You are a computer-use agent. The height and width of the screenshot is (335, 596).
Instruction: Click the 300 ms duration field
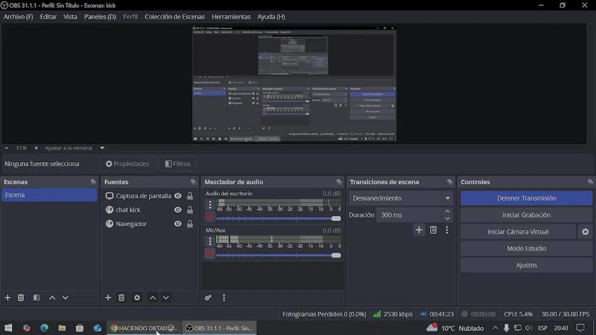[408, 215]
